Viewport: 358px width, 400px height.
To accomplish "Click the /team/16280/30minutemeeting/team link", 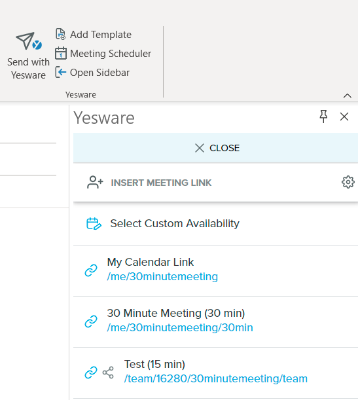I will (x=216, y=378).
